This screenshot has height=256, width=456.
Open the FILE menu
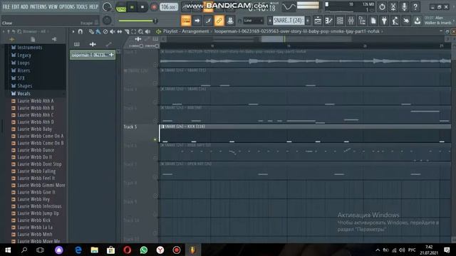tap(6, 6)
